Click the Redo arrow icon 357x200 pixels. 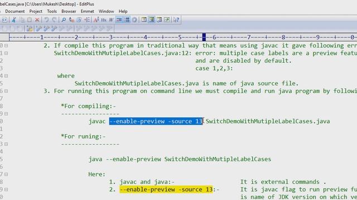[54, 20]
